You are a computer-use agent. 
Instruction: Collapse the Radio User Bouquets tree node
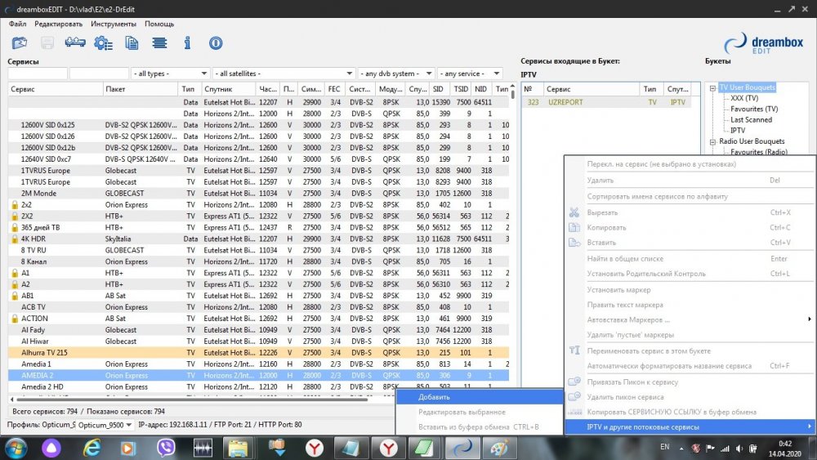[712, 141]
